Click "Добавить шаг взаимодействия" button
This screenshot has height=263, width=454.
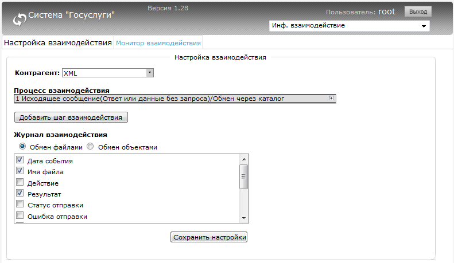[x=71, y=117]
